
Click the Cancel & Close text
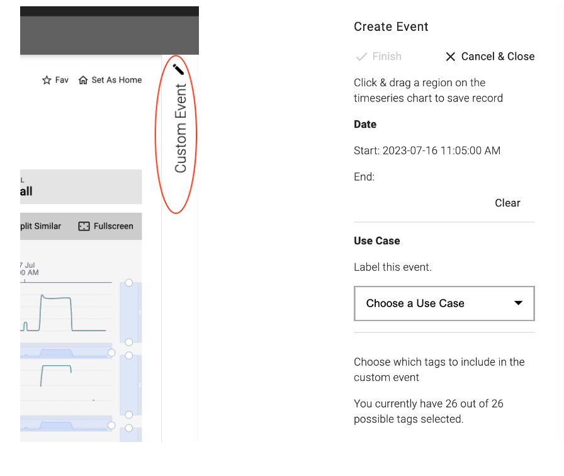point(498,57)
